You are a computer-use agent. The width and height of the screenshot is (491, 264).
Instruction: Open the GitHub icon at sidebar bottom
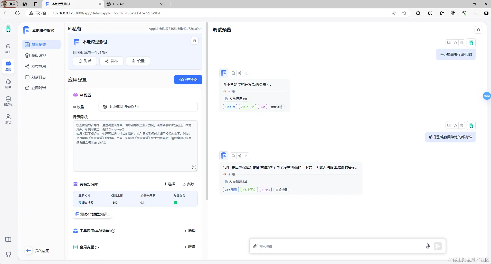pyautogui.click(x=8, y=254)
